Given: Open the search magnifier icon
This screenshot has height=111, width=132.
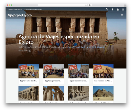Looking at the screenshot, I should tap(107, 9).
